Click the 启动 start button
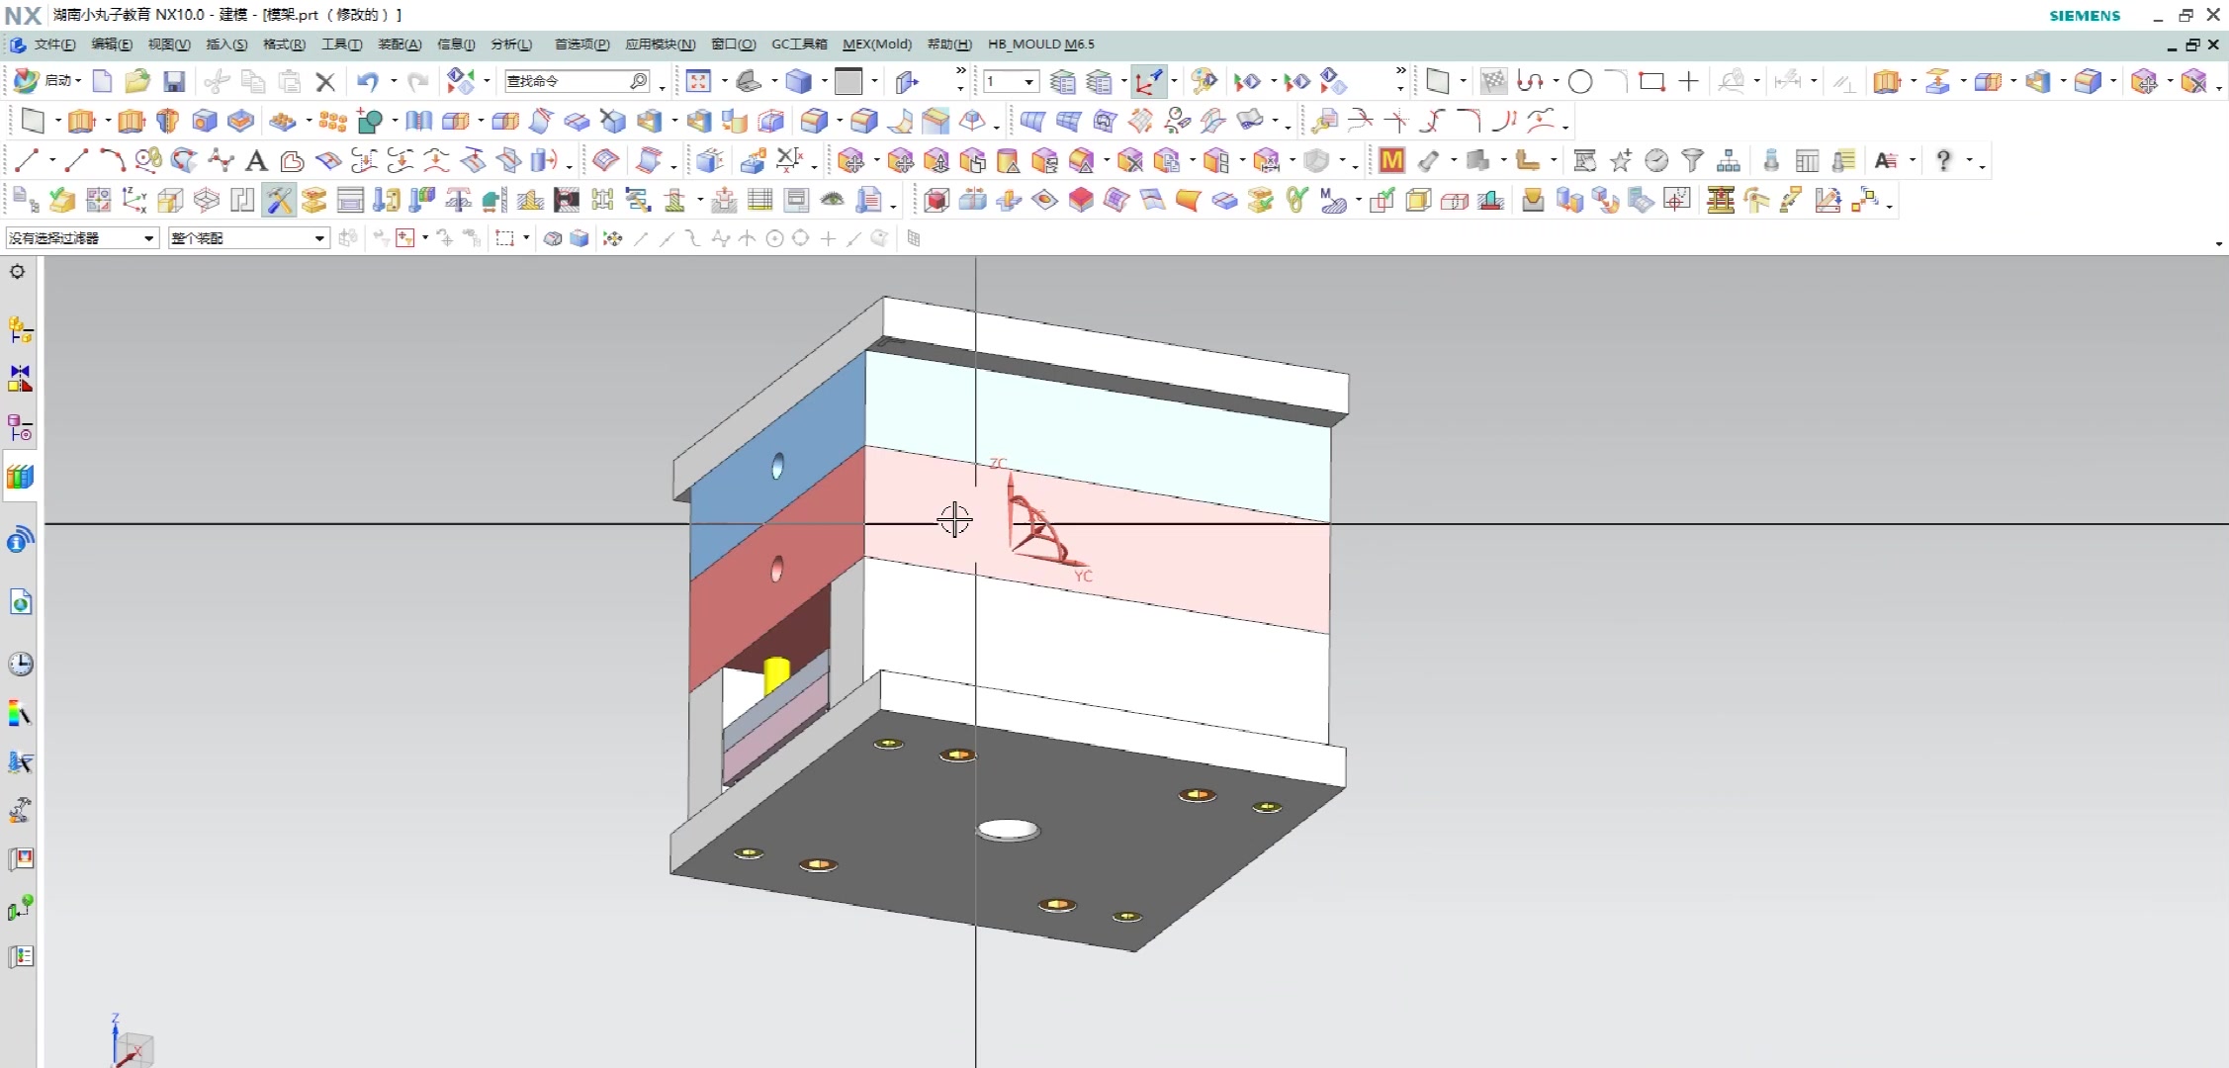 [48, 81]
